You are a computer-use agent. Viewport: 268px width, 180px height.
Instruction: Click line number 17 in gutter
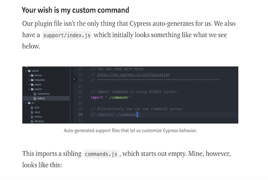coord(80,97)
